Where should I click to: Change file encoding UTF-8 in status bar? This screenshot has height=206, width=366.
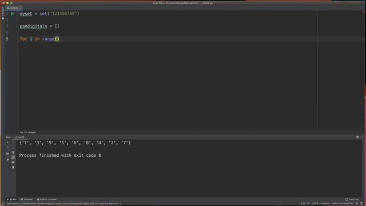(x=315, y=204)
